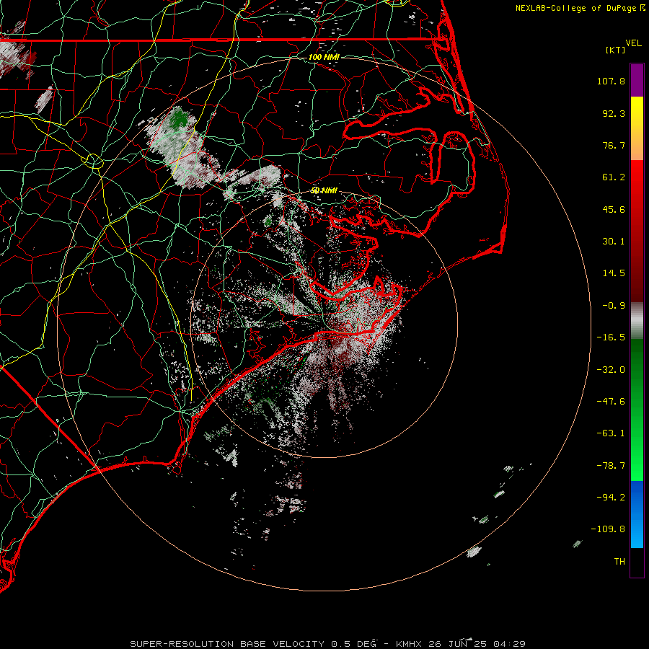The width and height of the screenshot is (649, 649).
Task: Click the 107.8 velocity scale value
Action: [611, 81]
